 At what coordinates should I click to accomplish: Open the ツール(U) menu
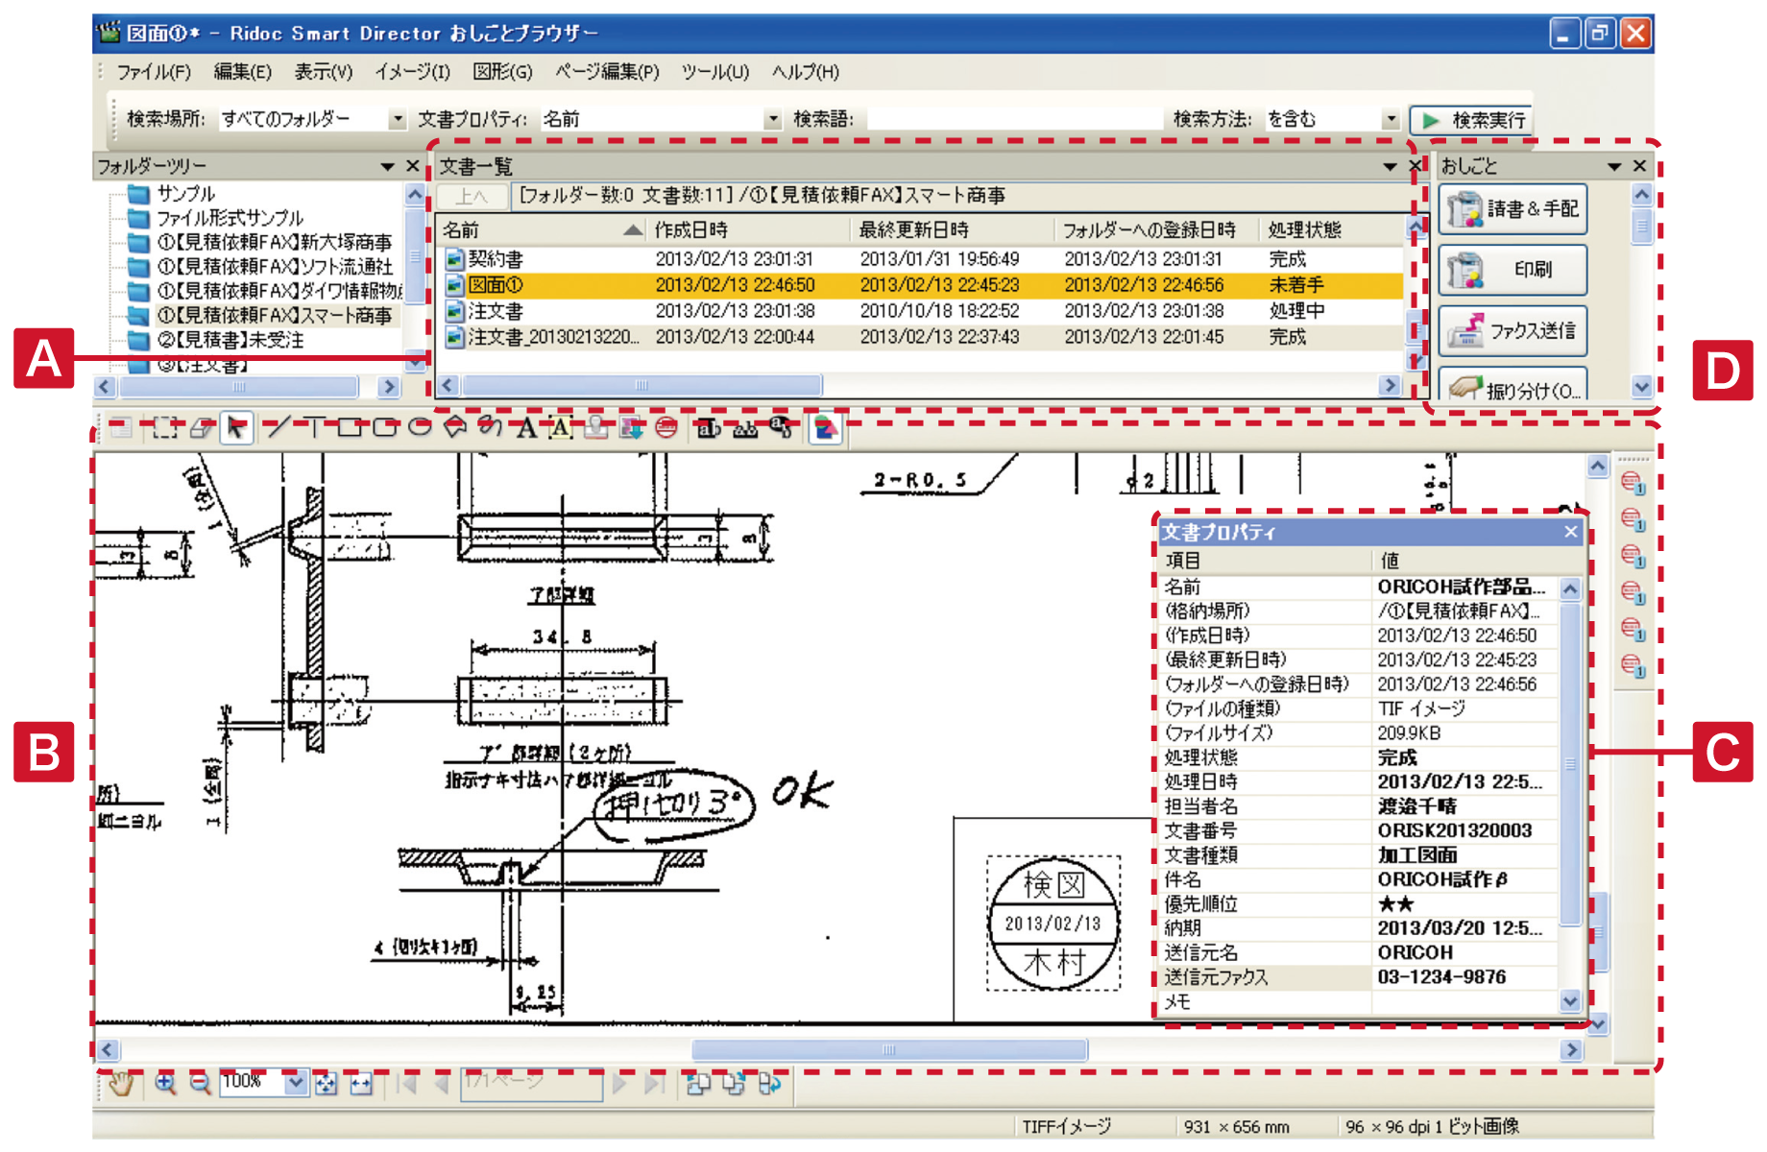[714, 72]
